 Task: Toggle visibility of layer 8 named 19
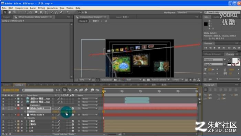click(x=3, y=127)
